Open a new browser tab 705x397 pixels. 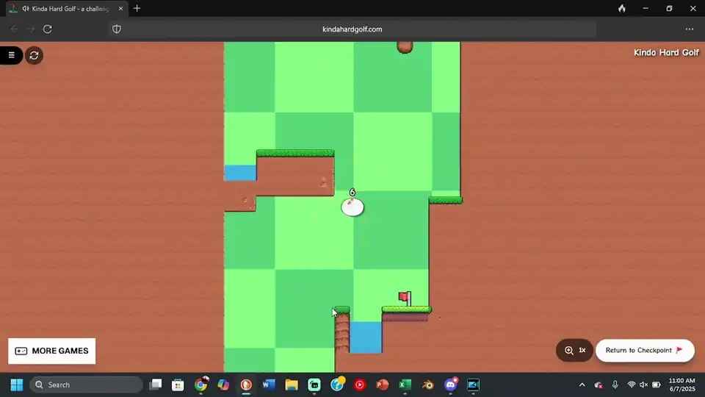(x=137, y=9)
